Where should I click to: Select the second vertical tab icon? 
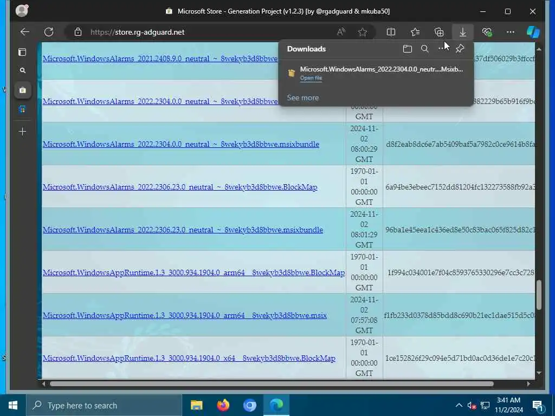pos(23,109)
